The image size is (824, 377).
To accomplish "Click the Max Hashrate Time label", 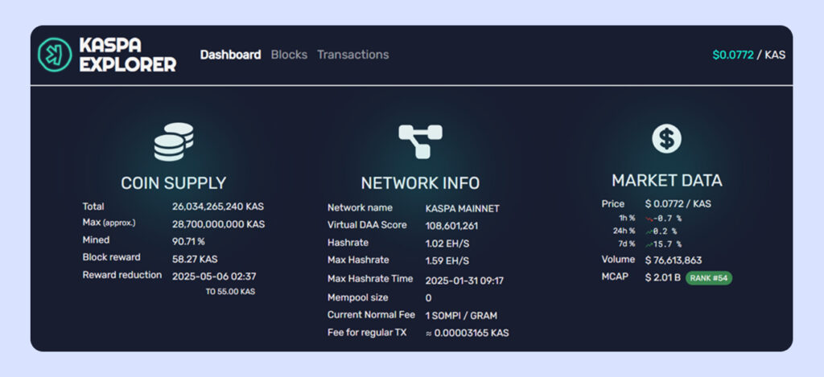I will point(370,279).
